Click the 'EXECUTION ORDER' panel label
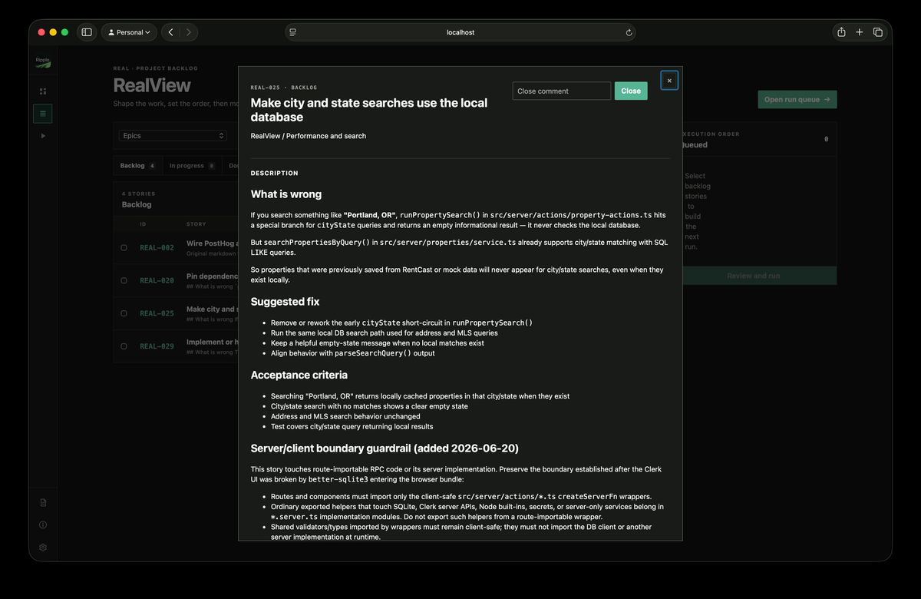The image size is (921, 599). tap(711, 134)
